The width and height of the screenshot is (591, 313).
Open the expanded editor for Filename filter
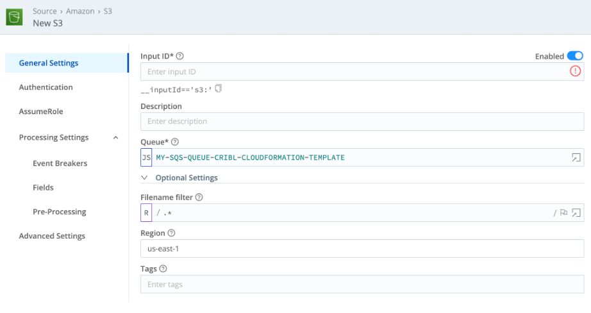[576, 213]
